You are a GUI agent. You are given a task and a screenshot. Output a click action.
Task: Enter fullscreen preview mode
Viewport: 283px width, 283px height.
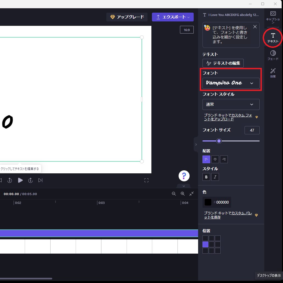pos(146,180)
